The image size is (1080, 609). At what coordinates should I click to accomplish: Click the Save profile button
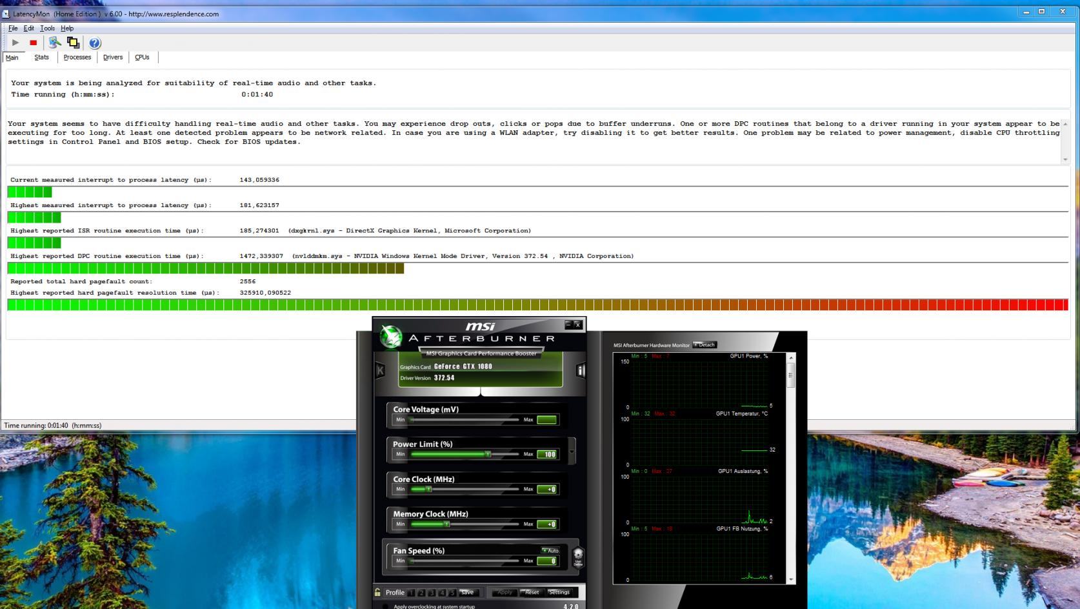tap(468, 592)
